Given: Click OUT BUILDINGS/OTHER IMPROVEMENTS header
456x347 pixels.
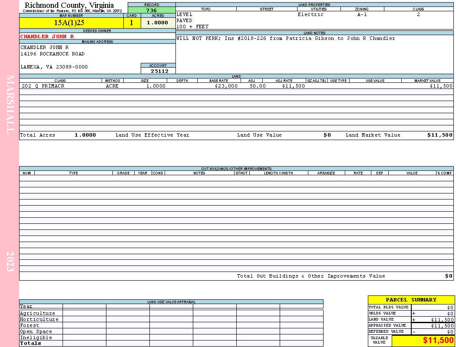Looking at the screenshot, I should 236,169.
